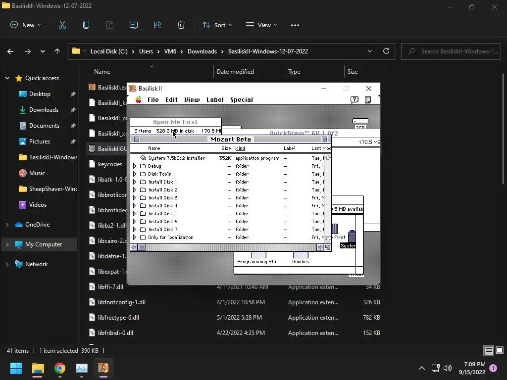507x380 pixels.
Task: Click the Rename icon in Explorer toolbar
Action: click(134, 25)
